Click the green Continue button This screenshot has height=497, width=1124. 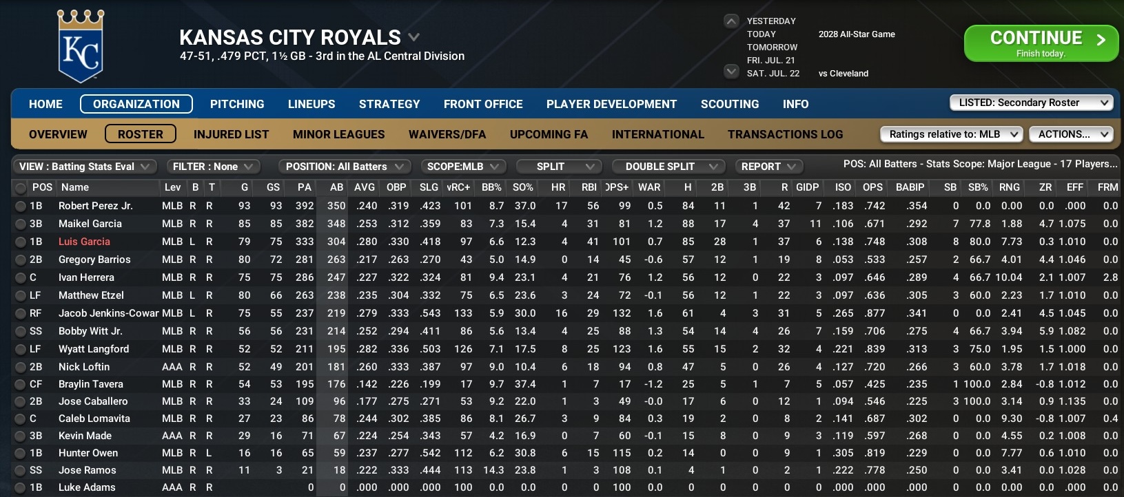coord(1041,43)
